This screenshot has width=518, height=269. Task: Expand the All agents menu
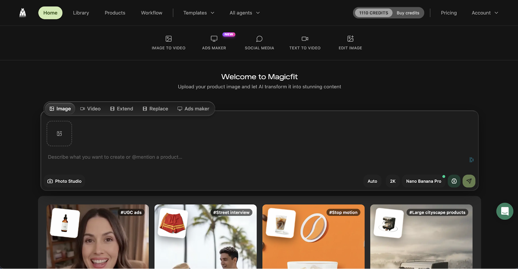tap(244, 13)
